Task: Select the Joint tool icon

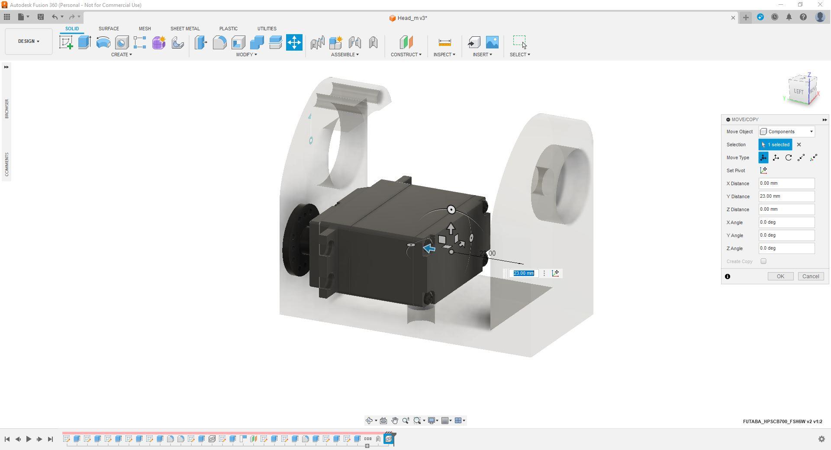Action: 354,42
